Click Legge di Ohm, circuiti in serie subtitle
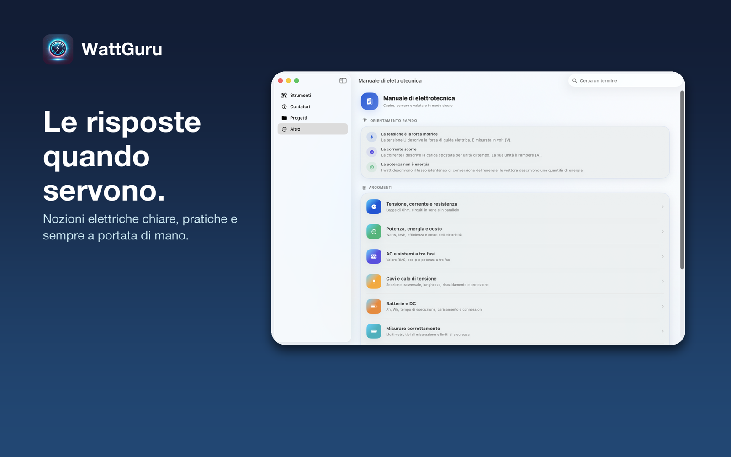The height and width of the screenshot is (457, 731). 423,210
